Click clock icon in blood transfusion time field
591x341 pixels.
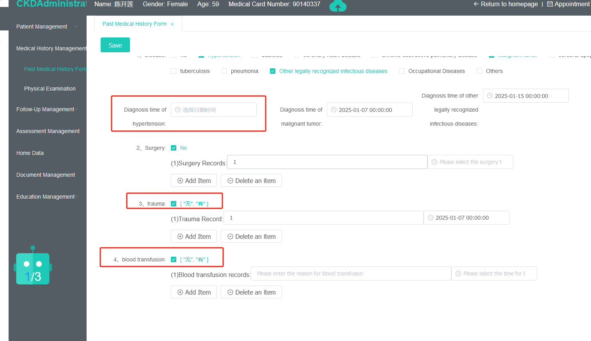coord(458,274)
